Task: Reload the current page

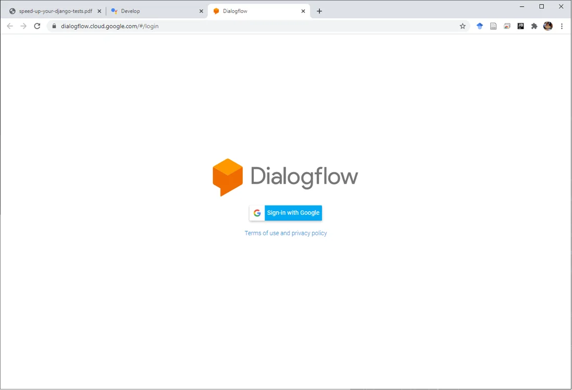Action: click(x=37, y=26)
